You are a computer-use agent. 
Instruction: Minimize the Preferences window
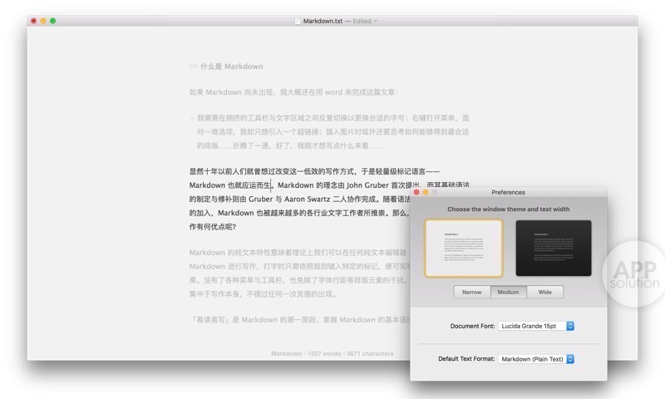click(x=426, y=192)
